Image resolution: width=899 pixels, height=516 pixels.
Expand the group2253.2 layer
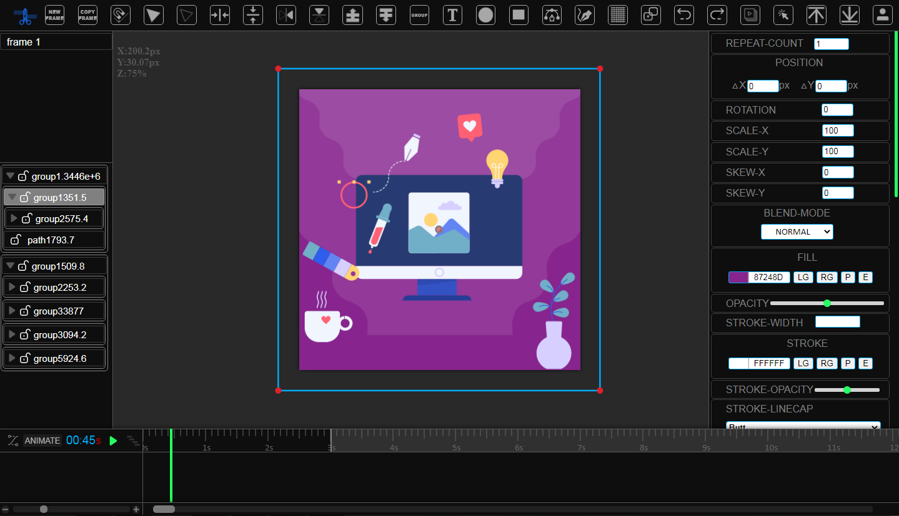tap(12, 287)
